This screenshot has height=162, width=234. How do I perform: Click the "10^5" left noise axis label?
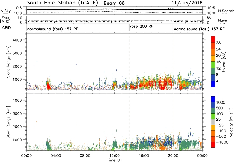point(18,8)
